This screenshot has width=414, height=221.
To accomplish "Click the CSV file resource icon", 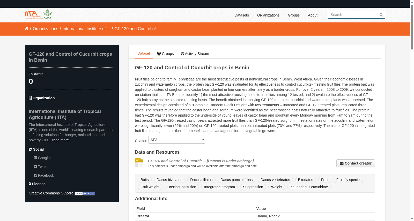I will point(139,163).
